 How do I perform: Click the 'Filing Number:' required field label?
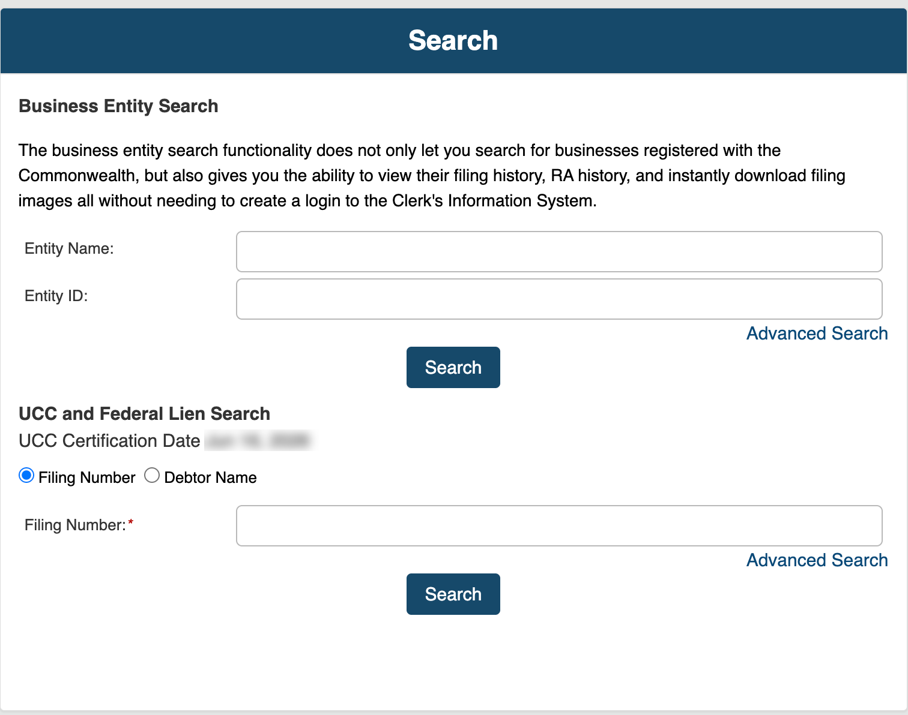click(x=75, y=525)
